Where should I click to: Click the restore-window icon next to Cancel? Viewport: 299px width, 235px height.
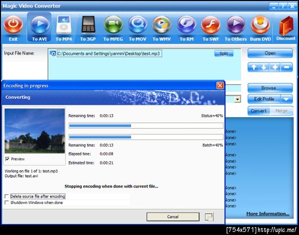click(209, 217)
